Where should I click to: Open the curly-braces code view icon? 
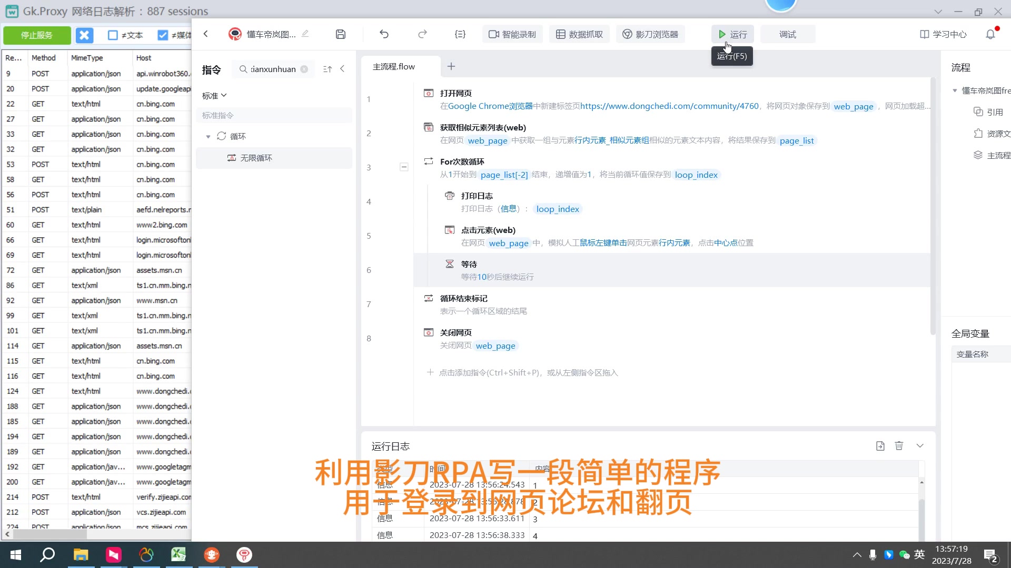coord(460,34)
